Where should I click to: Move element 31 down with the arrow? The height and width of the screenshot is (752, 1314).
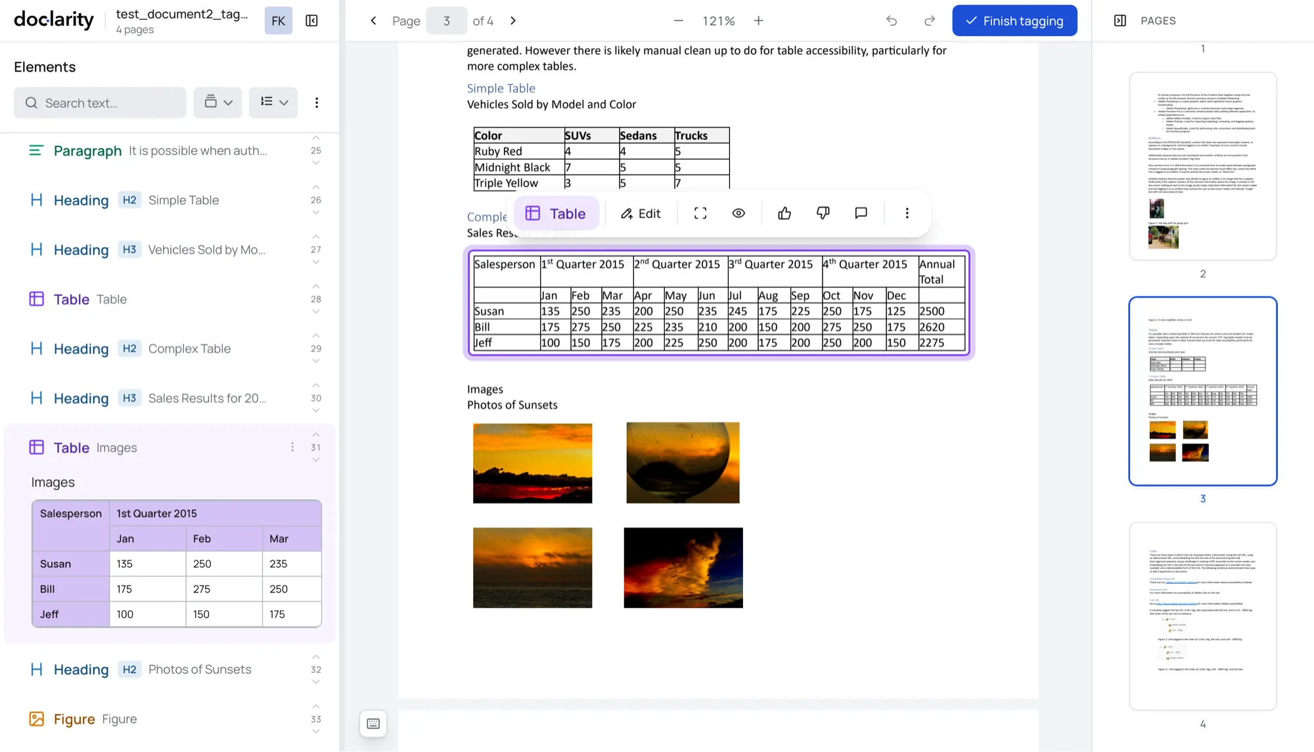coord(316,459)
